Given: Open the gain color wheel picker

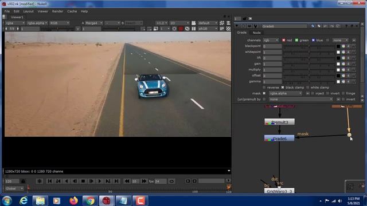Looking at the screenshot, I should pos(343,64).
